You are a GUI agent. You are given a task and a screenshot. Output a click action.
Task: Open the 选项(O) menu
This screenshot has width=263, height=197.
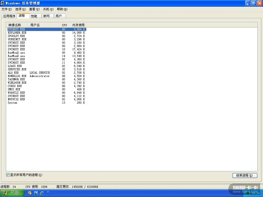21,9
